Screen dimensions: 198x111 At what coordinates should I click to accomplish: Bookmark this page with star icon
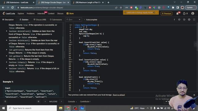point(121,7)
